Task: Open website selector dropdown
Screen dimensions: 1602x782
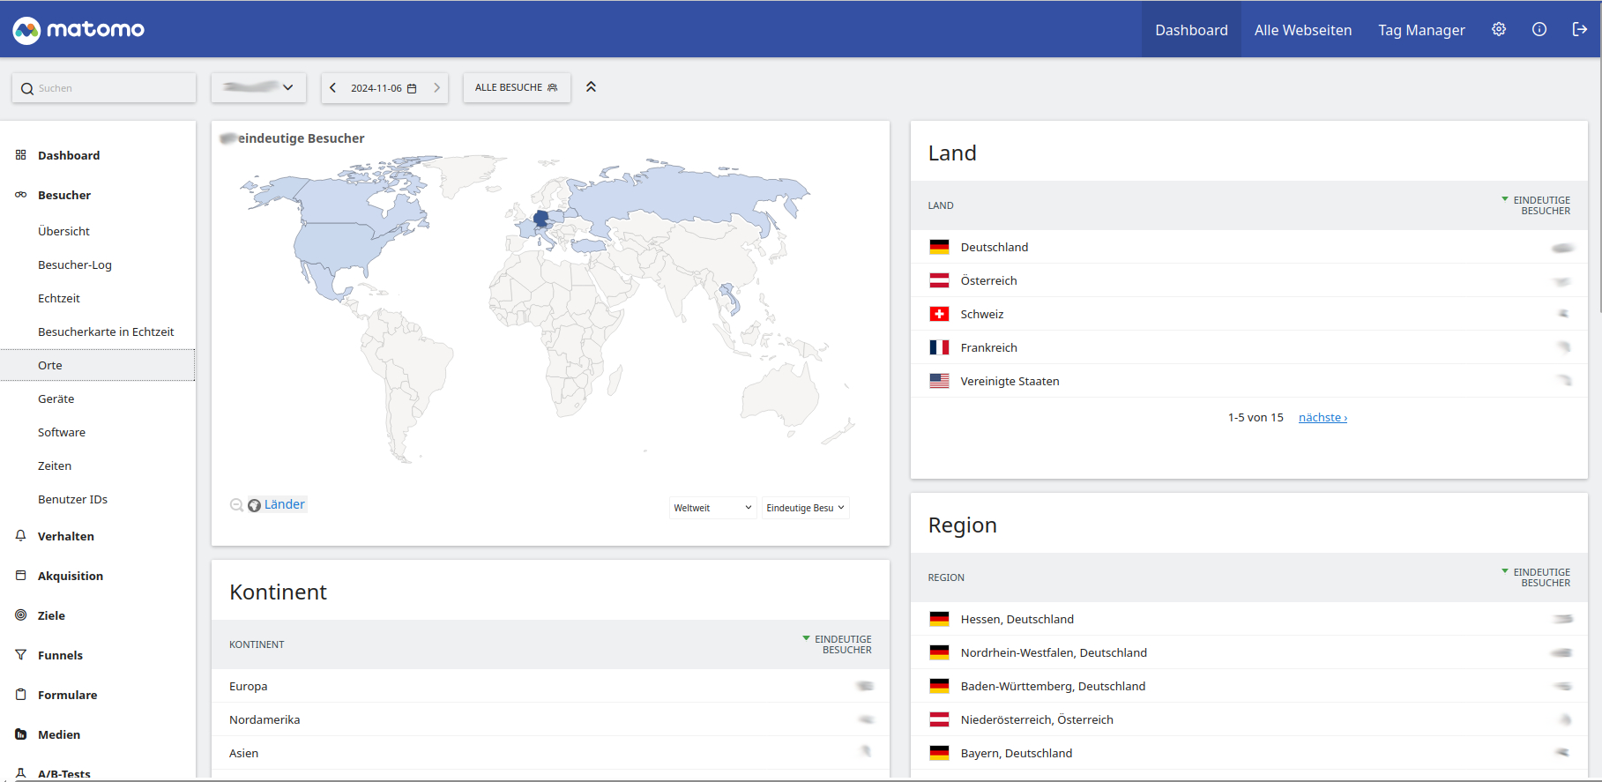Action: click(258, 87)
